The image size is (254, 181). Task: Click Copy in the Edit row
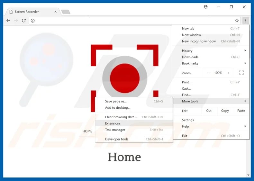(x=225, y=111)
